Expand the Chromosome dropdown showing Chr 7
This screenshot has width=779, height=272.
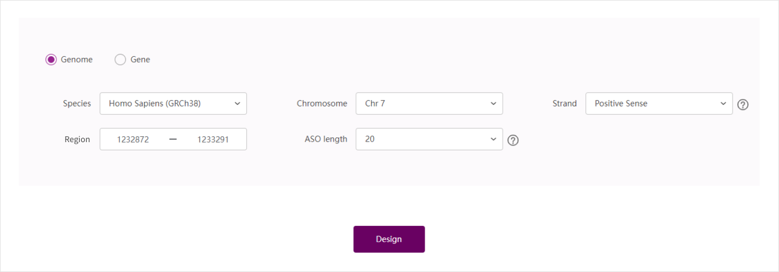point(429,104)
